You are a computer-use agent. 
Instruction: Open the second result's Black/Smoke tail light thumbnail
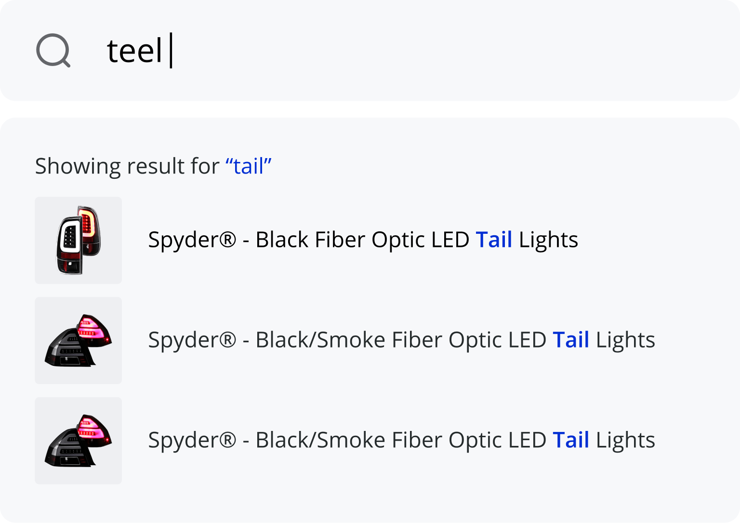78,340
